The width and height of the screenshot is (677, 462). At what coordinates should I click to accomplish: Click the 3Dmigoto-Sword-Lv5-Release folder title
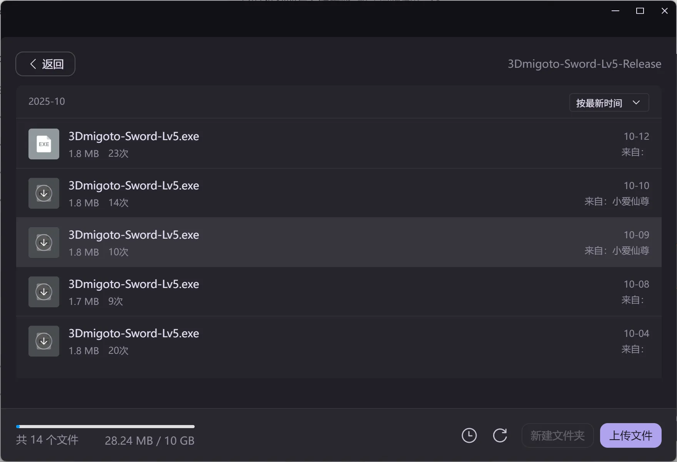(x=584, y=64)
